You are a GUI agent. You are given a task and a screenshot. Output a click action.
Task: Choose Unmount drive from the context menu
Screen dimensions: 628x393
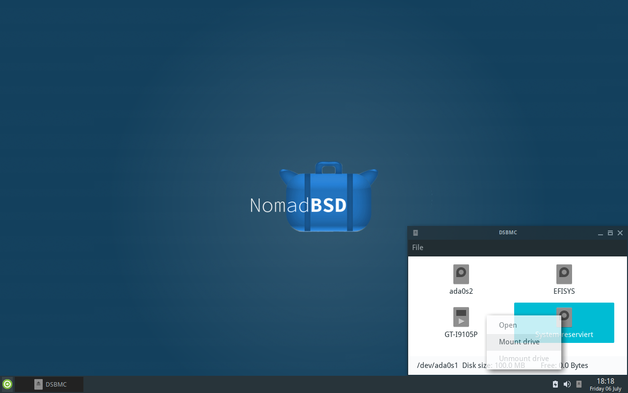(x=523, y=359)
